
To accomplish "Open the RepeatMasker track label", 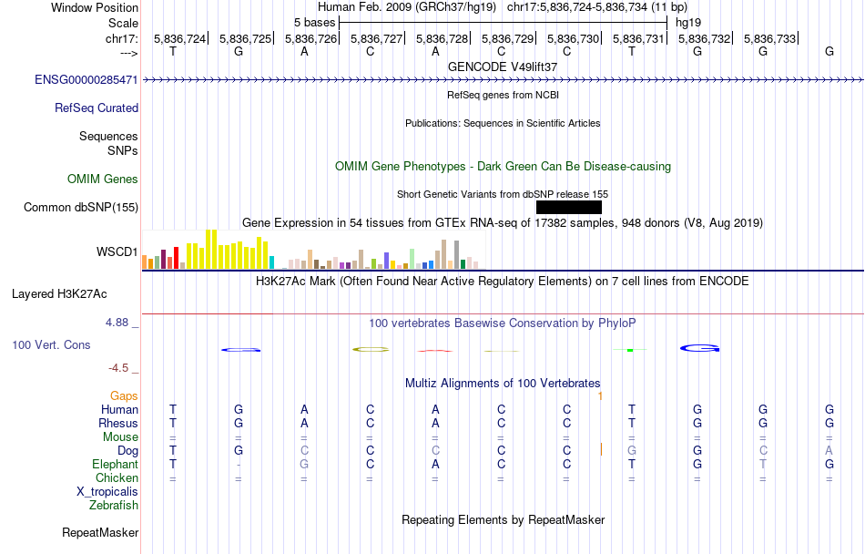I will coord(100,532).
